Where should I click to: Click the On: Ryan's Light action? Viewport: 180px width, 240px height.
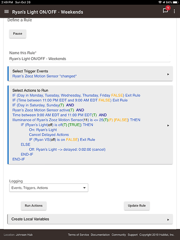coord(43,130)
